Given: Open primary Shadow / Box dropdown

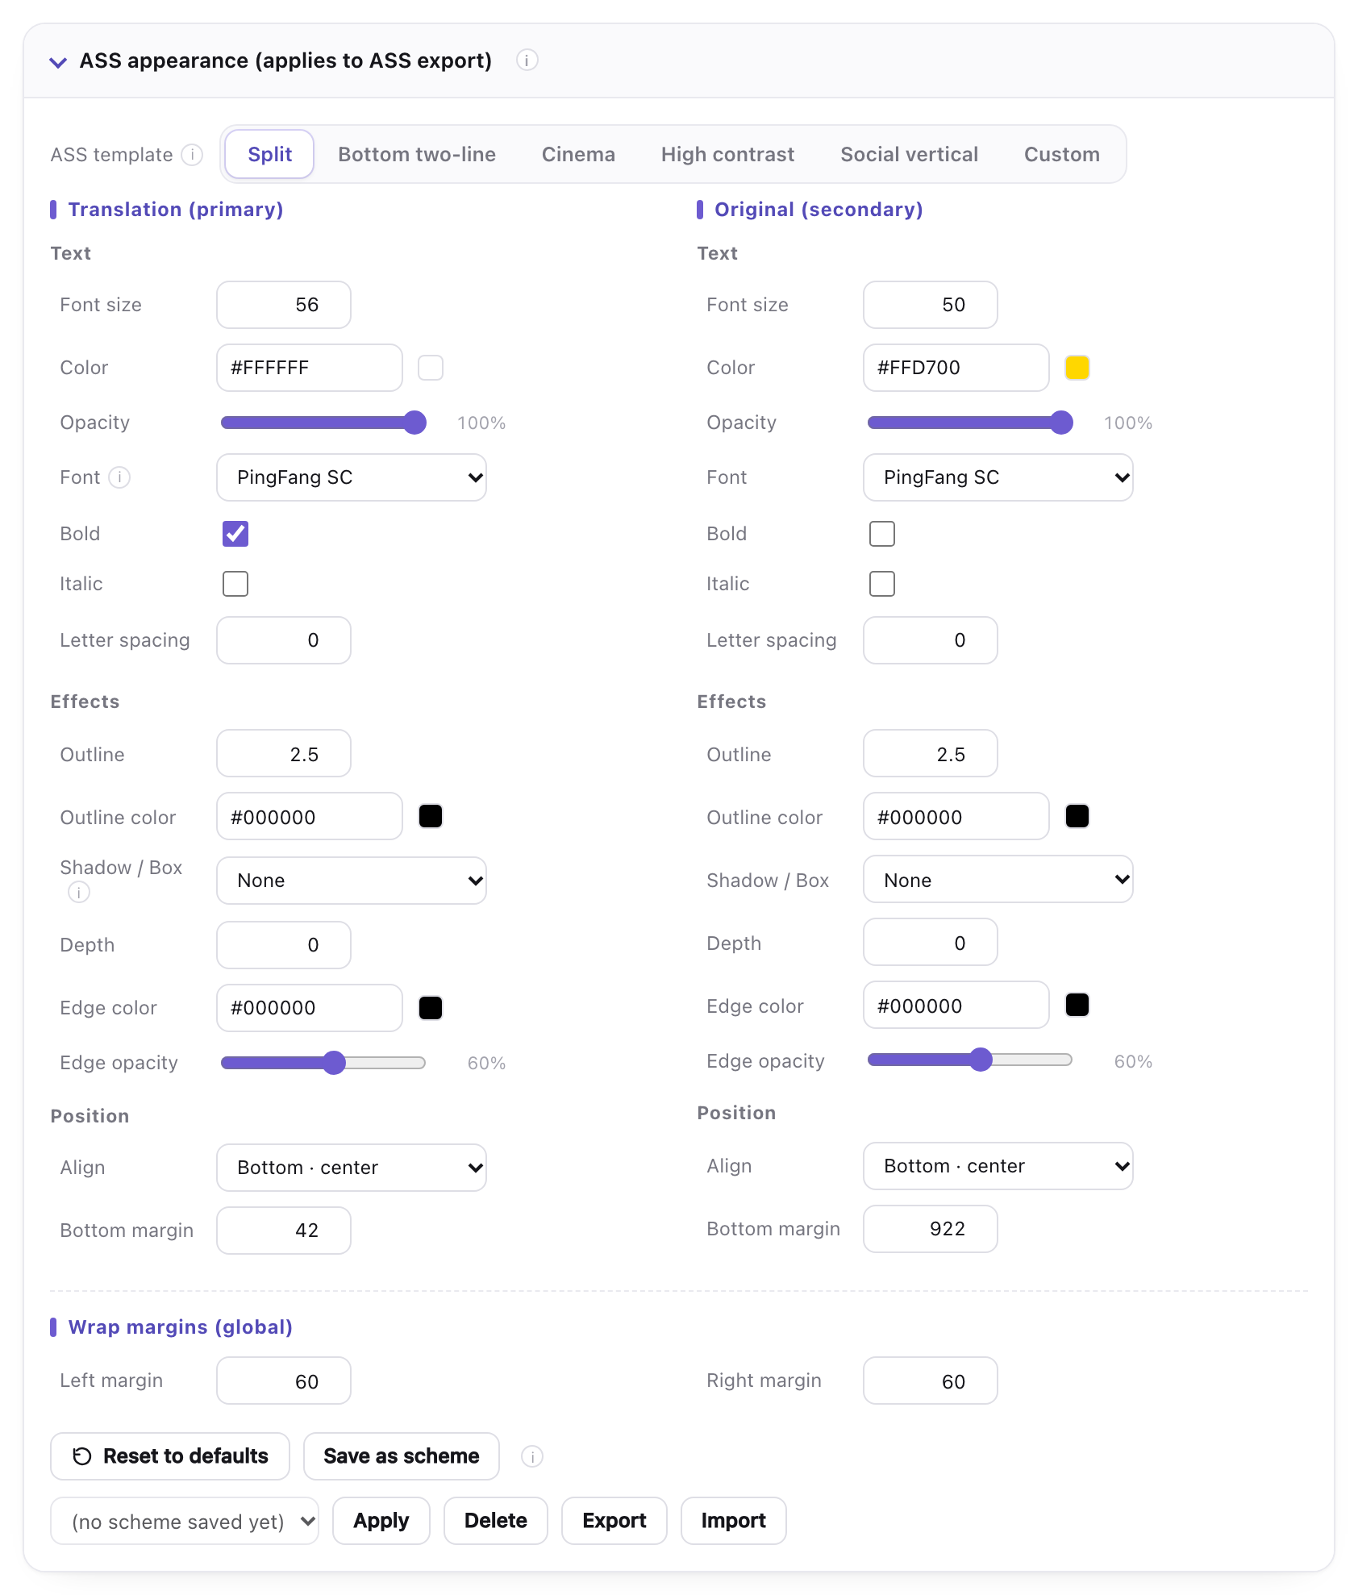Looking at the screenshot, I should tap(352, 881).
